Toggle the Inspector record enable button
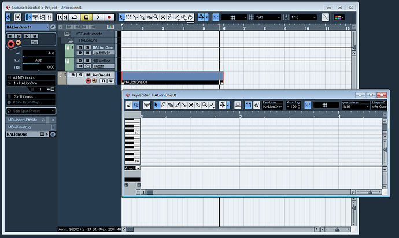 pyautogui.click(x=10, y=44)
